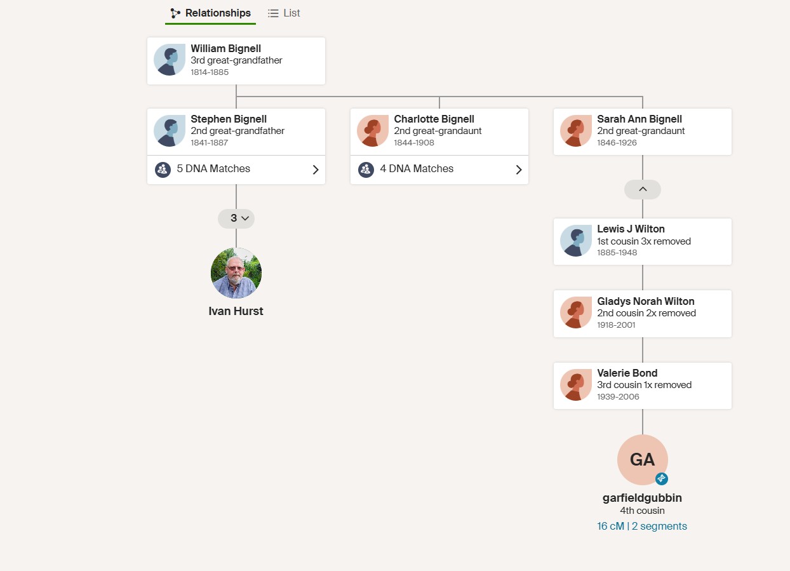Click the DNA badge on garfieldgubbin's avatar

[x=662, y=478]
